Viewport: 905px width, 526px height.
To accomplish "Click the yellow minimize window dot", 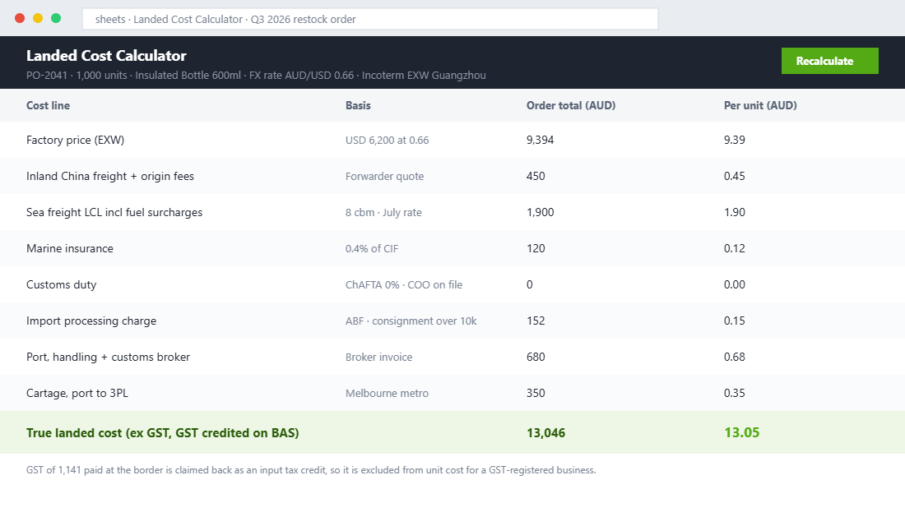I will tap(38, 18).
